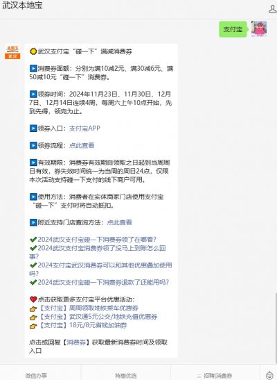The width and height of the screenshot is (277, 380).
Task: Open the emoji keyboard icon at bottom right
Action: (269, 375)
